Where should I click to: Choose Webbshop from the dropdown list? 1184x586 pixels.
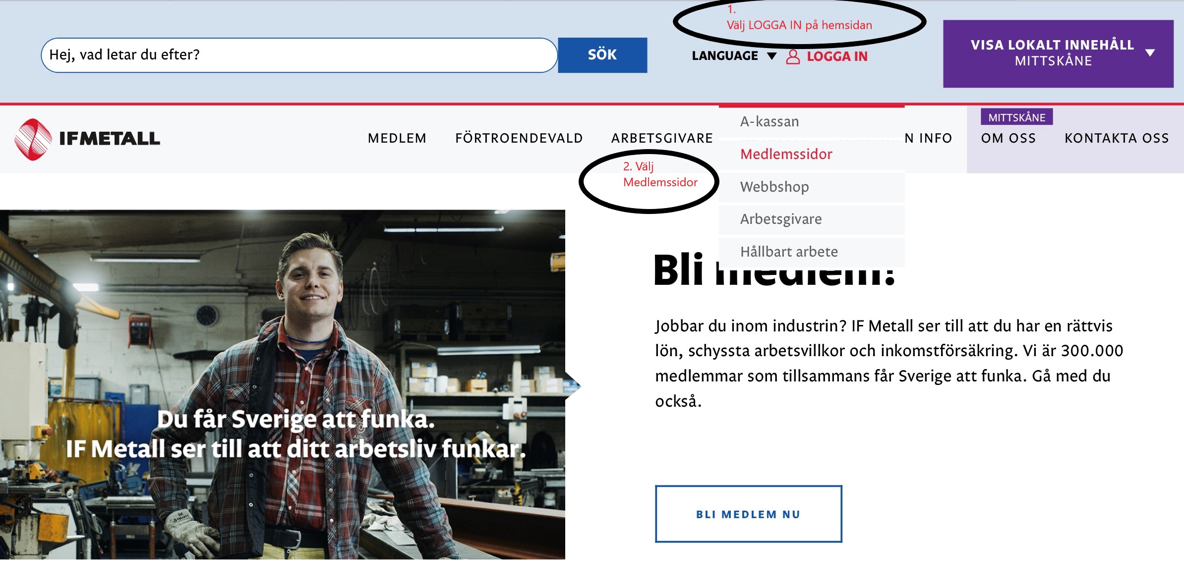(774, 187)
